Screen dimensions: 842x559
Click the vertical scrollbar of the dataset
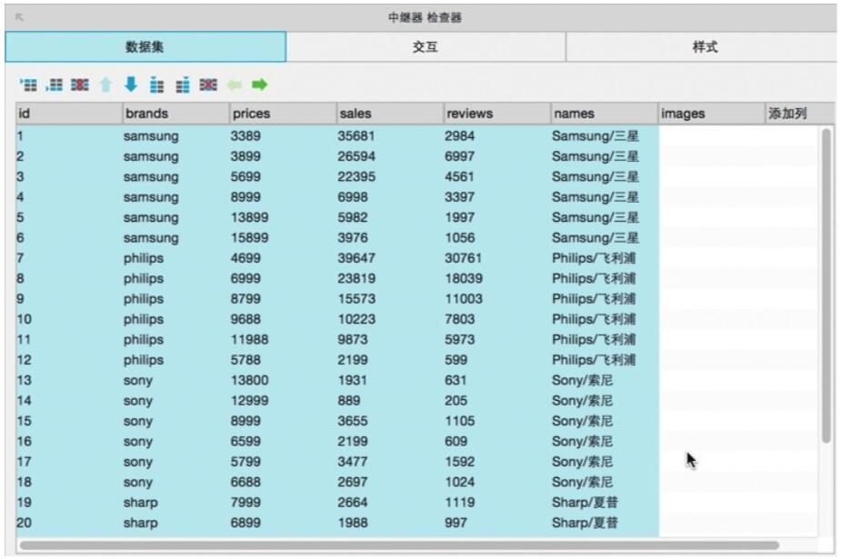[826, 285]
